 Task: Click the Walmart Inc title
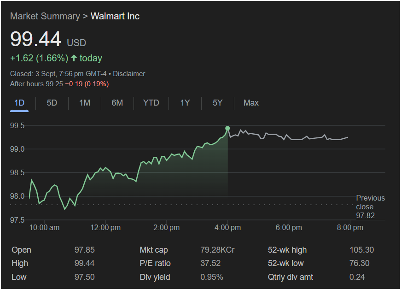[x=115, y=17]
